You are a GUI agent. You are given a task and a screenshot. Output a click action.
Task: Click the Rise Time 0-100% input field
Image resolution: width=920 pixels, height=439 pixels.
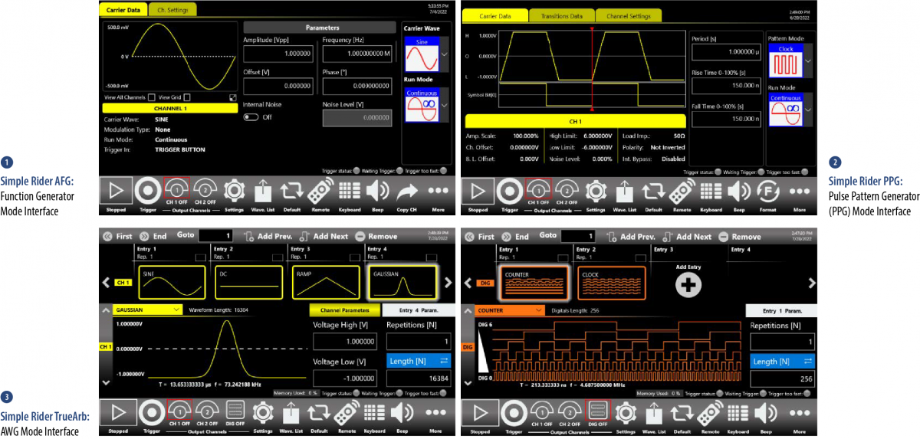point(725,87)
